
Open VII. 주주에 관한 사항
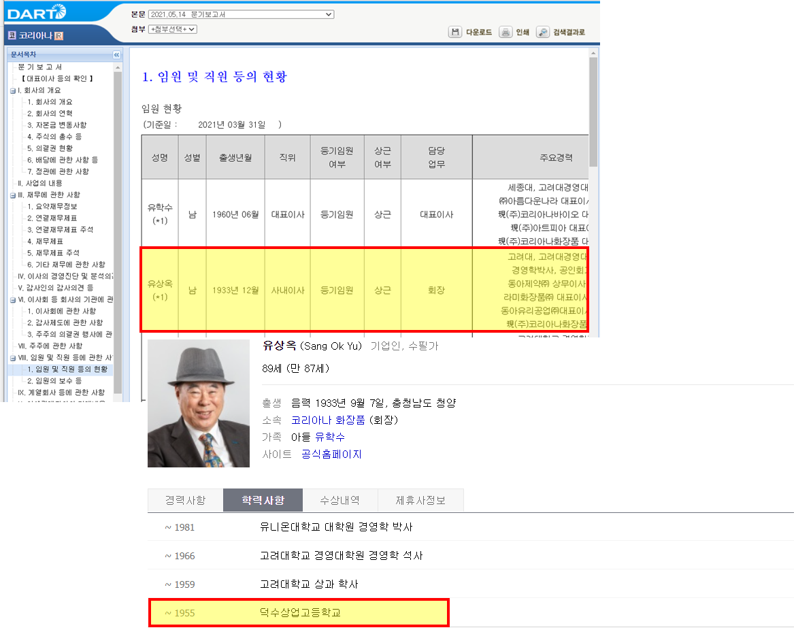50,346
